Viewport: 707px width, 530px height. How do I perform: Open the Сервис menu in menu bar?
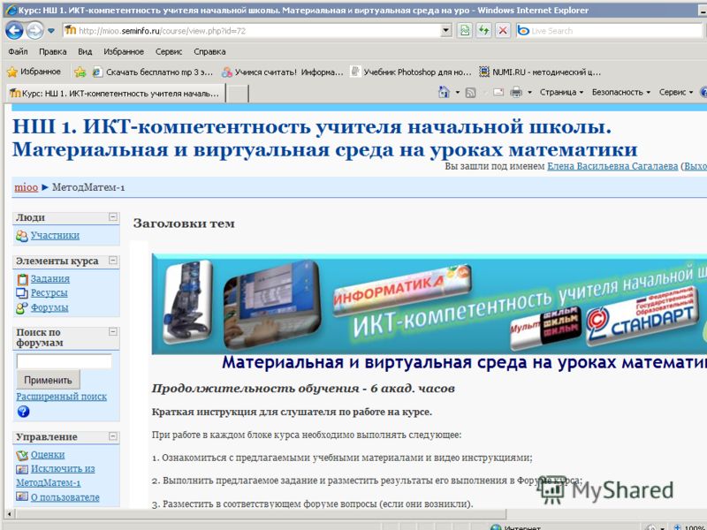pyautogui.click(x=169, y=52)
